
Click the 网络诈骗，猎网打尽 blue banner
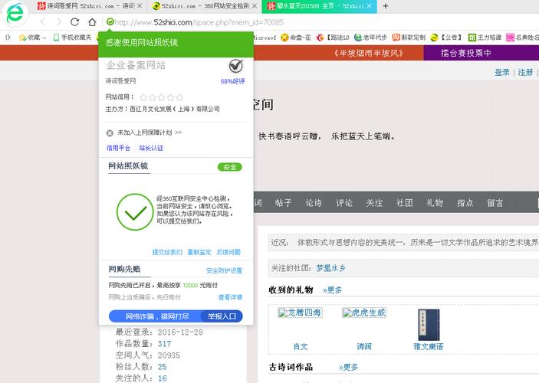156,316
